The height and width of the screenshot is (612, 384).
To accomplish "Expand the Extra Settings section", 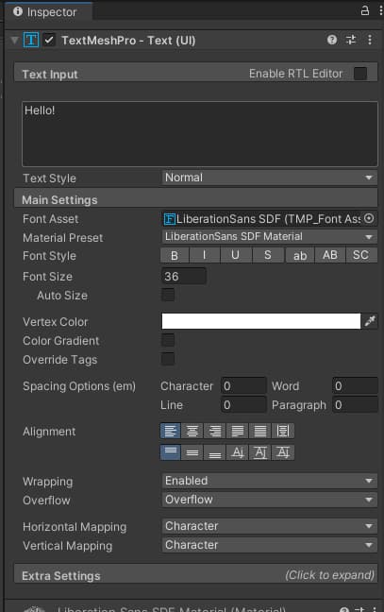I will point(195,575).
